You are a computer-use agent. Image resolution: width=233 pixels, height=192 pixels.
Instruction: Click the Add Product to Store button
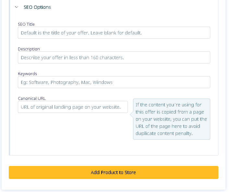coord(114,172)
